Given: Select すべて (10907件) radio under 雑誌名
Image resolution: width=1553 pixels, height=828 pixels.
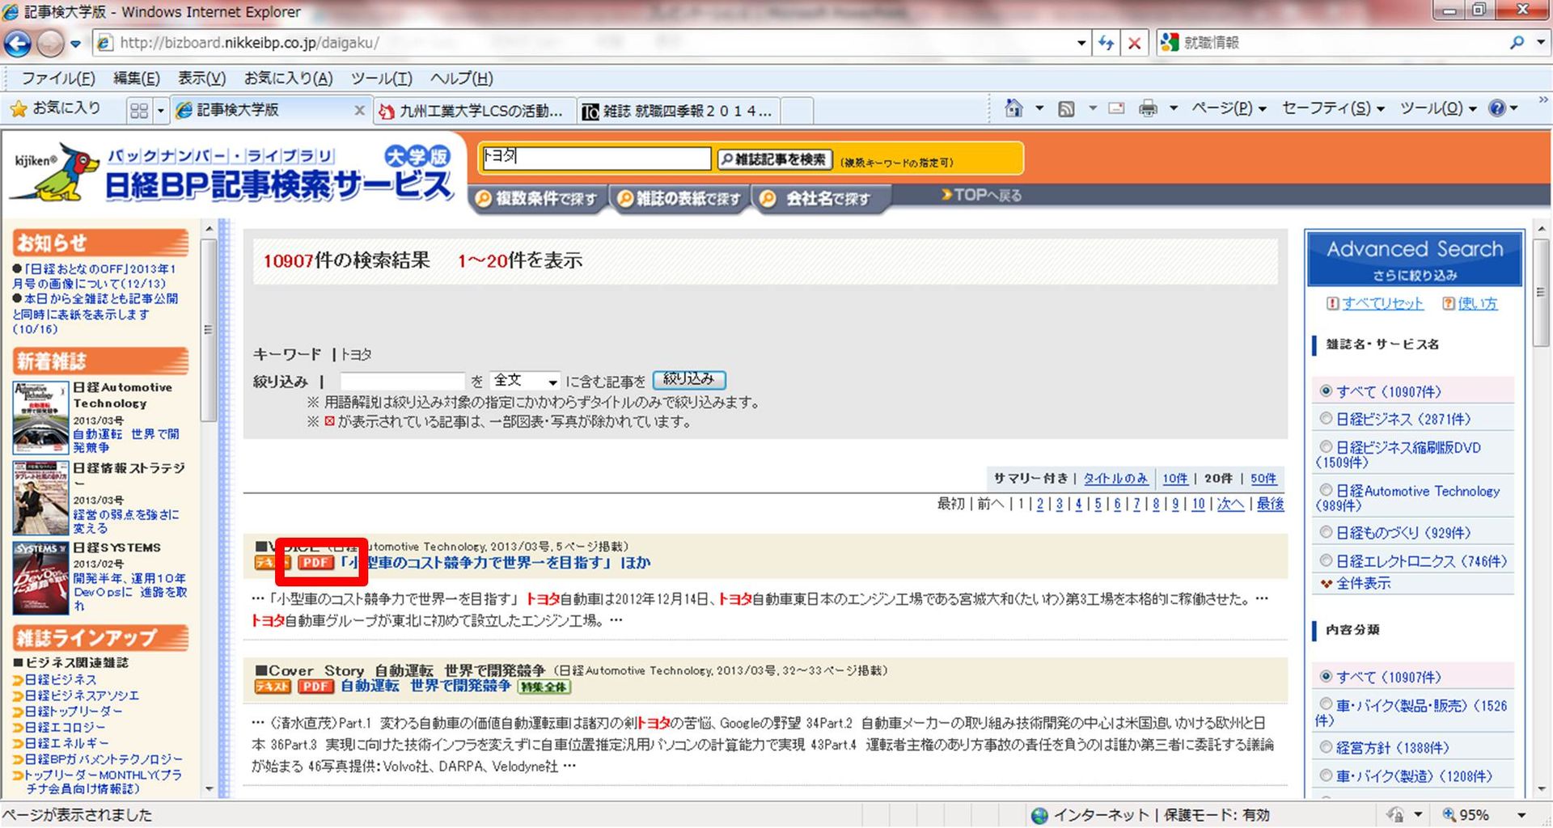Looking at the screenshot, I should pyautogui.click(x=1326, y=391).
